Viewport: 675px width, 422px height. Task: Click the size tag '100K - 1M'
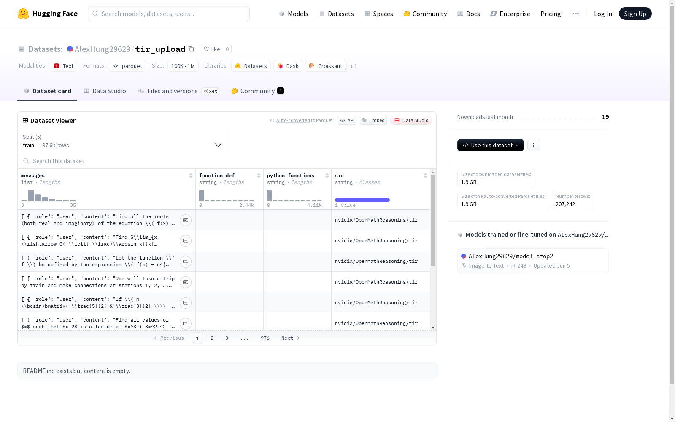183,66
